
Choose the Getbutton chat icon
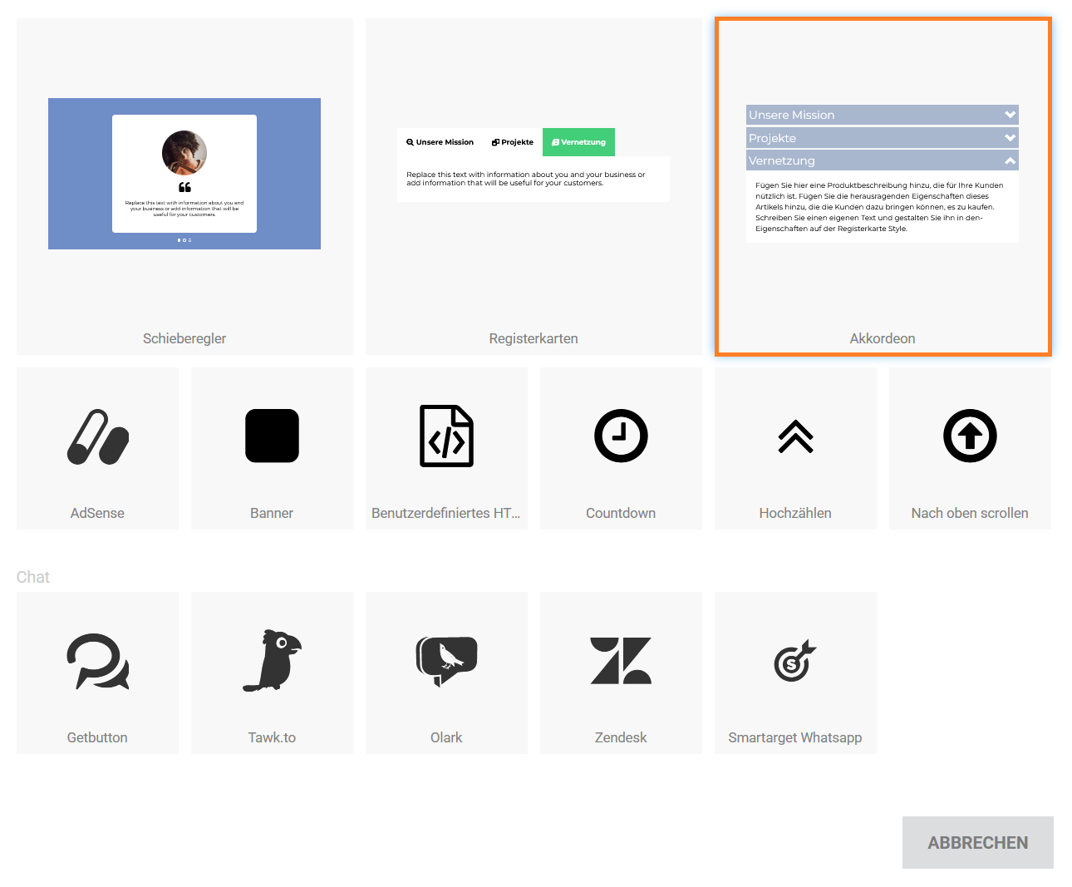point(98,662)
